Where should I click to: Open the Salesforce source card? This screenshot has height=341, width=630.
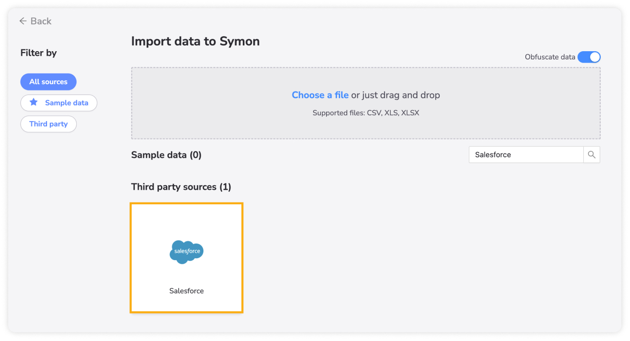click(x=187, y=258)
